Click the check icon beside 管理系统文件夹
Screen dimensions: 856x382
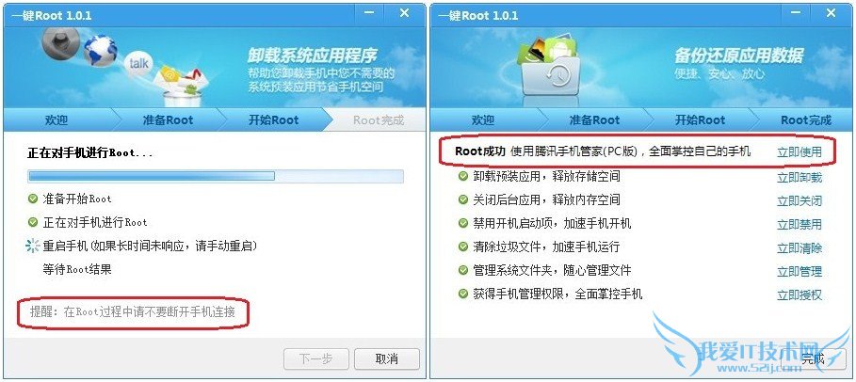(x=463, y=270)
